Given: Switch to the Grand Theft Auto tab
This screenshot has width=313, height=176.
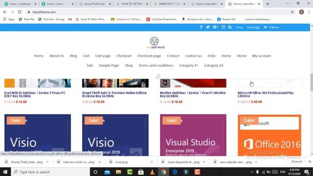Looking at the screenshot, I should [94, 4].
